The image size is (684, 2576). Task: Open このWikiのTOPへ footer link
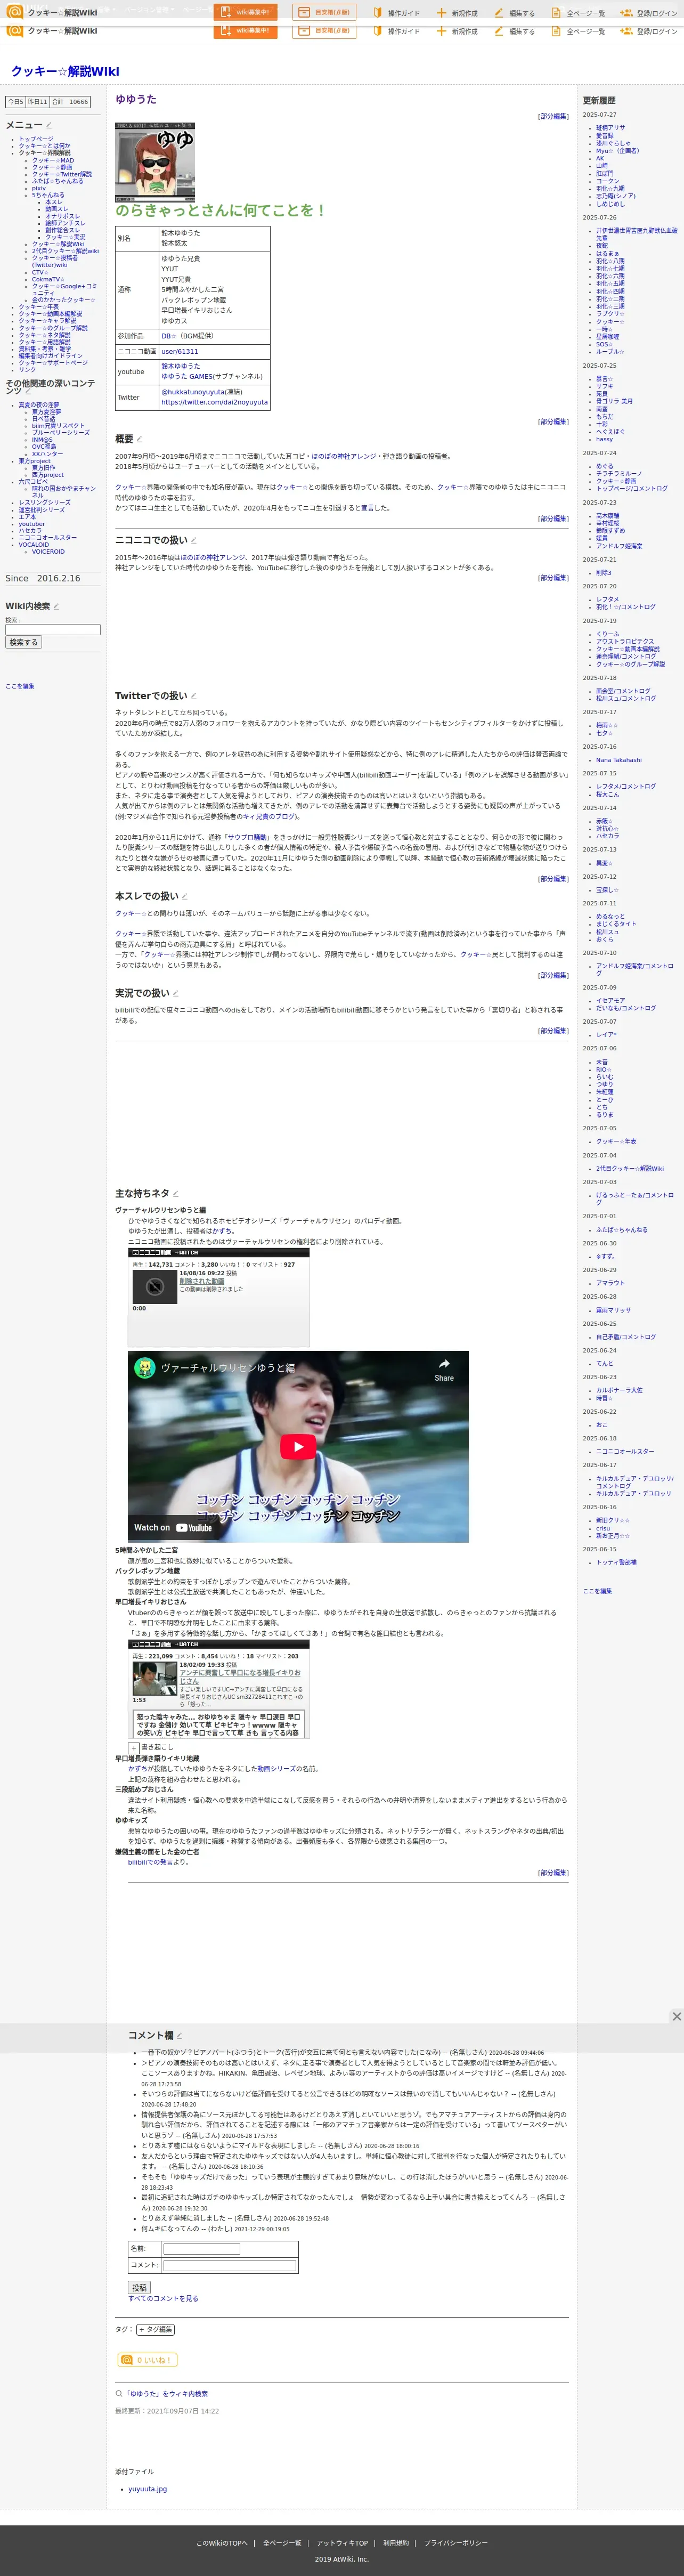coord(221,2543)
